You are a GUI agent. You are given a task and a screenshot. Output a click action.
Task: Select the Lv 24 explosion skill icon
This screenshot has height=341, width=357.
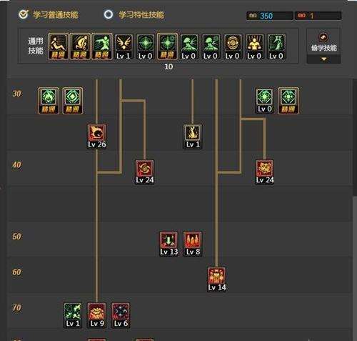point(264,172)
